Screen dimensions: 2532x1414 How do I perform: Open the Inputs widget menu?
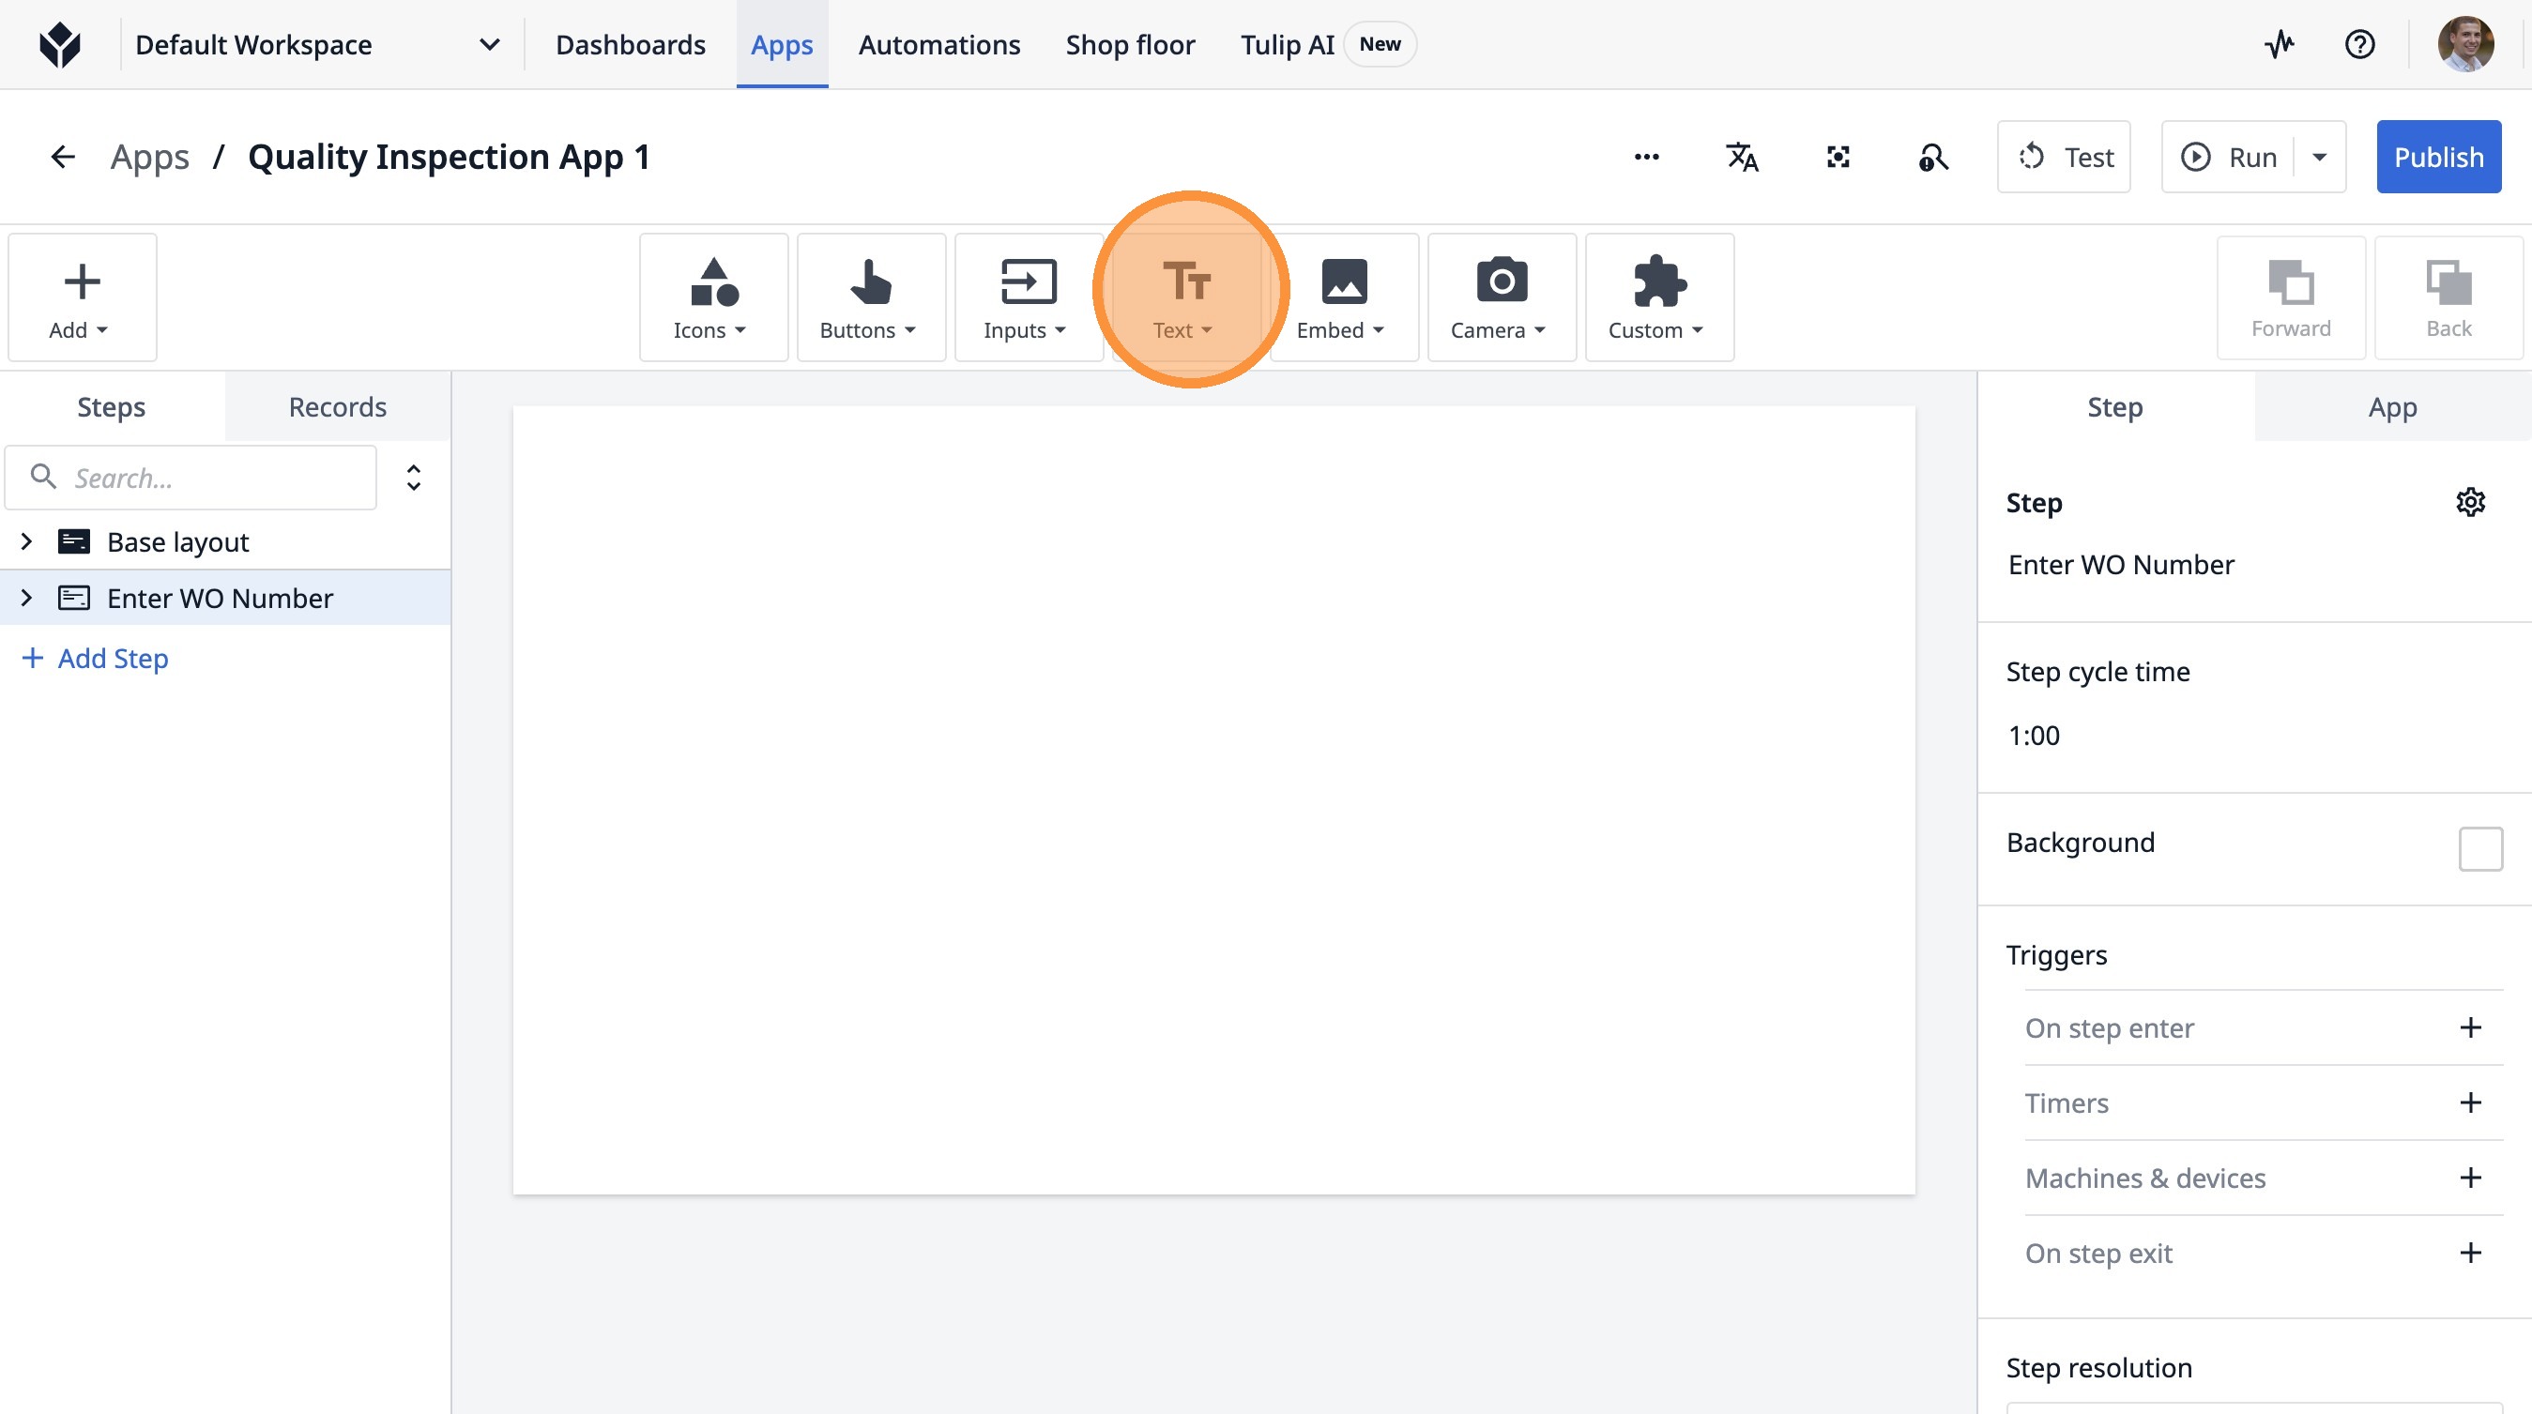[x=1027, y=296]
